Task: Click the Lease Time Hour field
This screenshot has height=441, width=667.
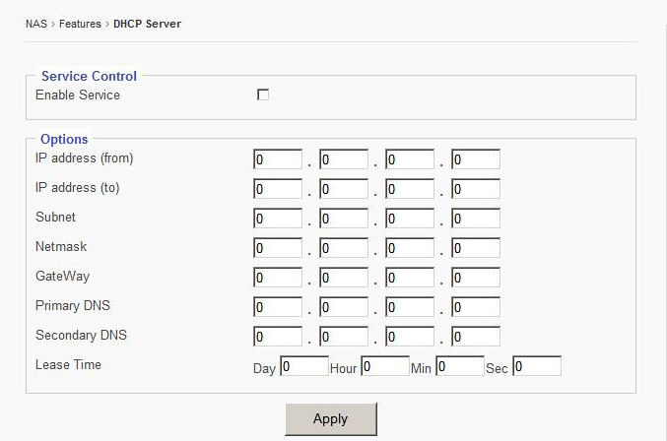Action: point(384,366)
